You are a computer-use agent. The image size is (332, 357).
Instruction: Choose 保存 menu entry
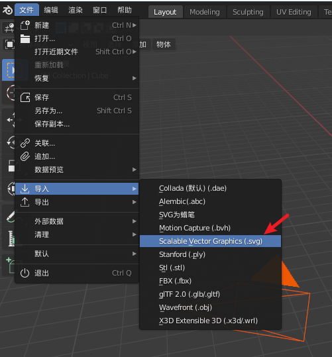click(77, 97)
